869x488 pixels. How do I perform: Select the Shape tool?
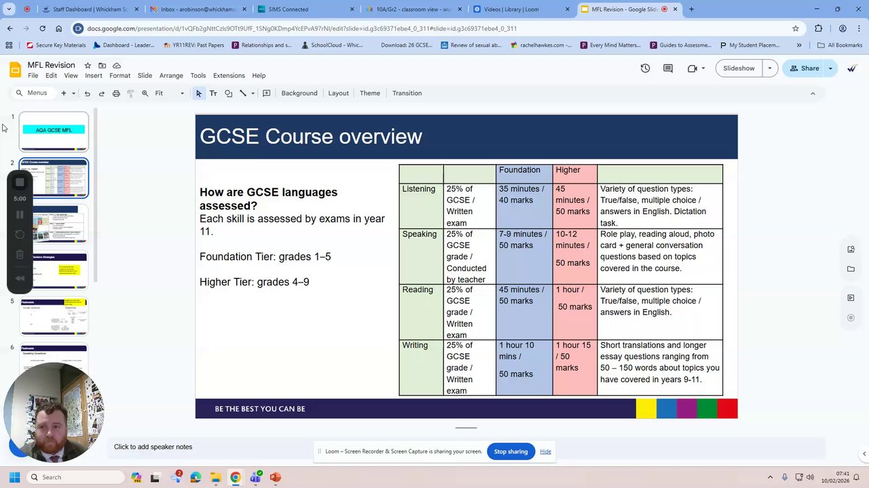coord(228,94)
